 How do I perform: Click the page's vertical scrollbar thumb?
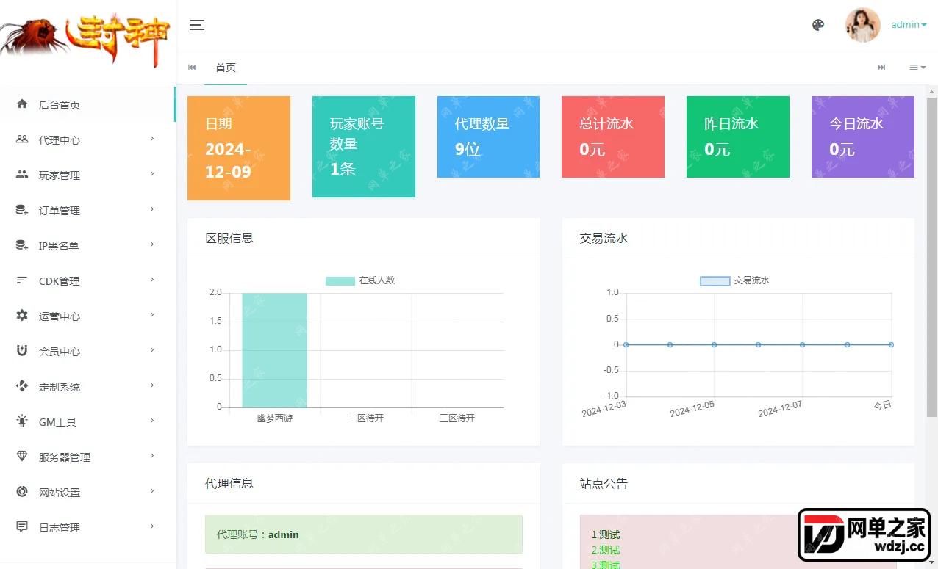[931, 257]
